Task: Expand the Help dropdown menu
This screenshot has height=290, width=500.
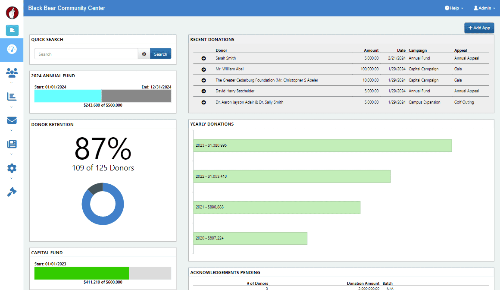Action: tap(454, 8)
